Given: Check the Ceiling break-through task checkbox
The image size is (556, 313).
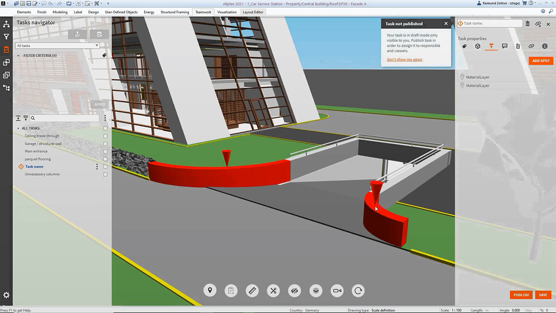Looking at the screenshot, I should [105, 136].
